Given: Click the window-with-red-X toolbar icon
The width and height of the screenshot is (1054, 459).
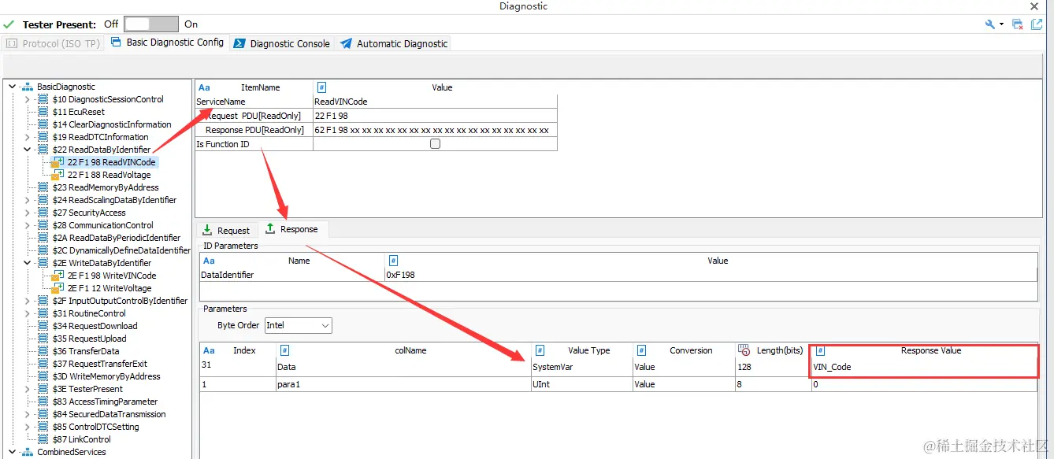Looking at the screenshot, I should click(1018, 24).
